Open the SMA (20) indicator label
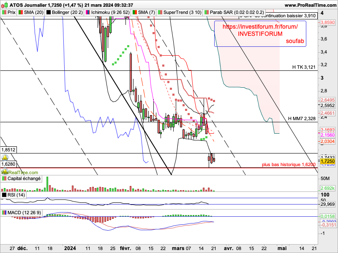Image resolution: width=338 pixels, height=253 pixels. [31, 12]
